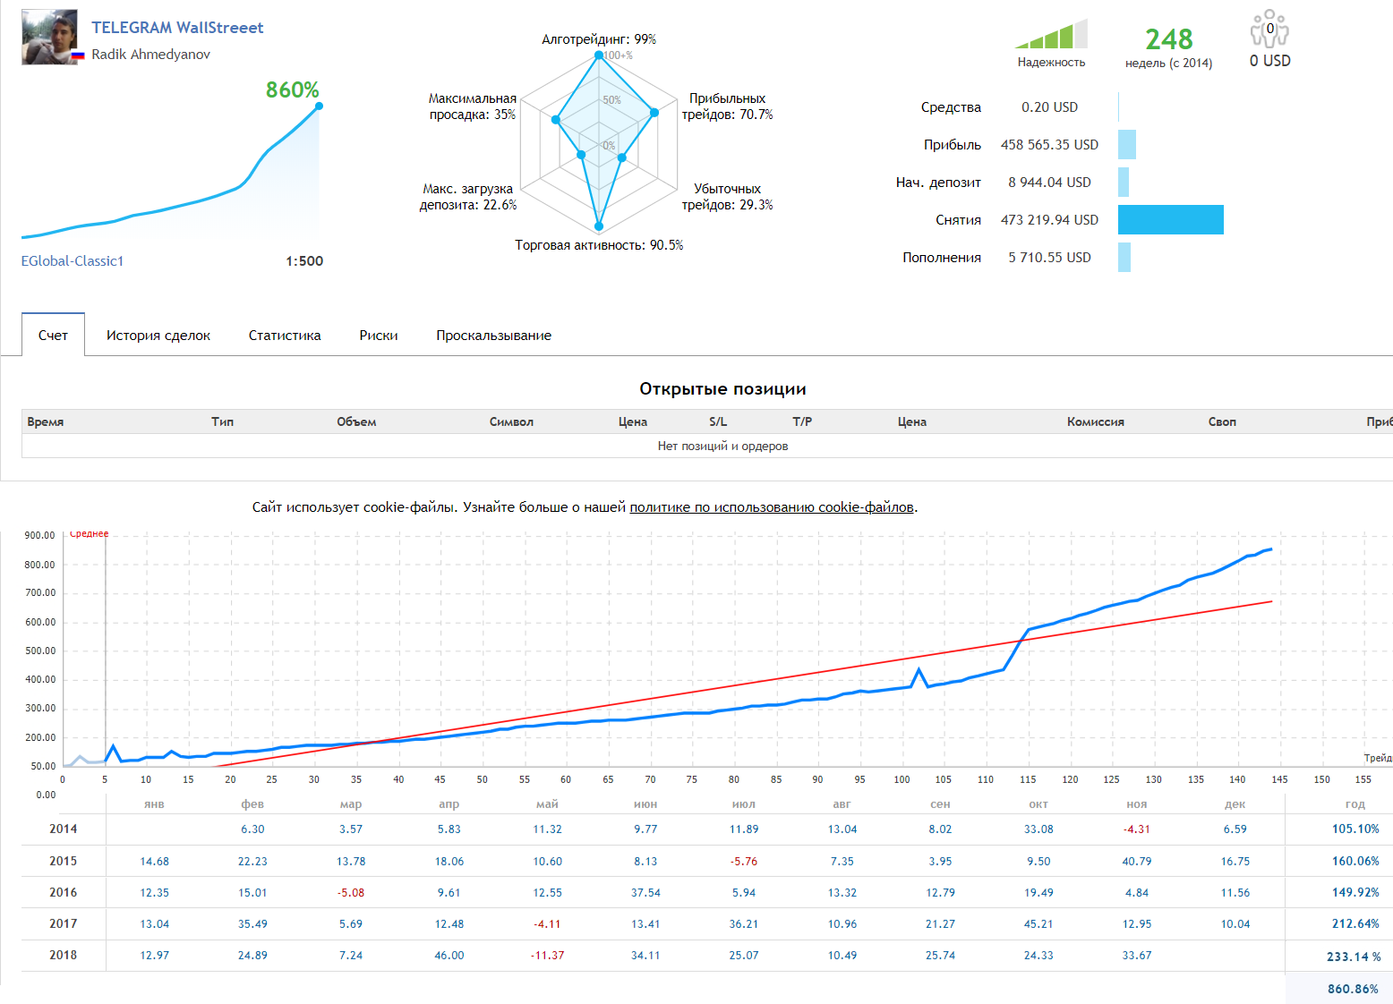1393x1004 pixels.
Task: Click the 2014 year row label
Action: coord(64,830)
